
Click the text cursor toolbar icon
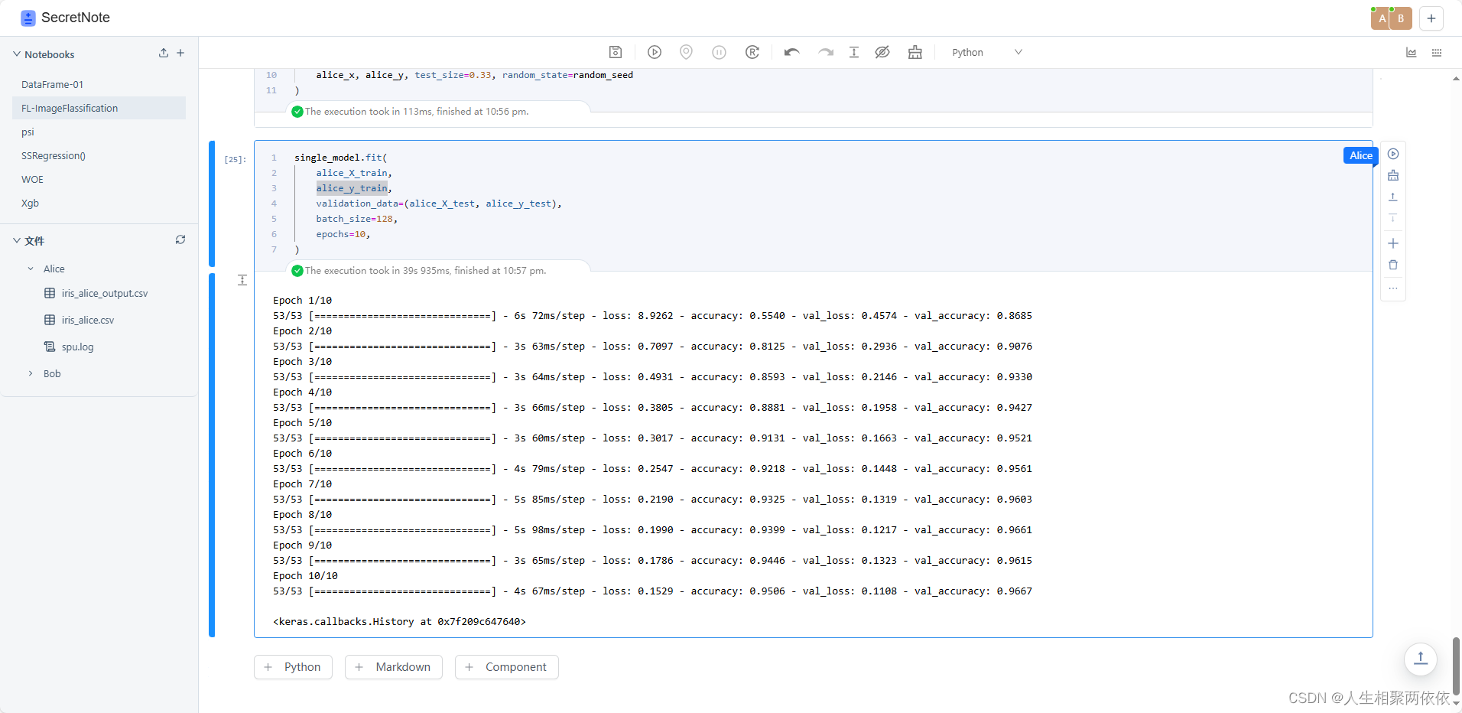coord(854,52)
